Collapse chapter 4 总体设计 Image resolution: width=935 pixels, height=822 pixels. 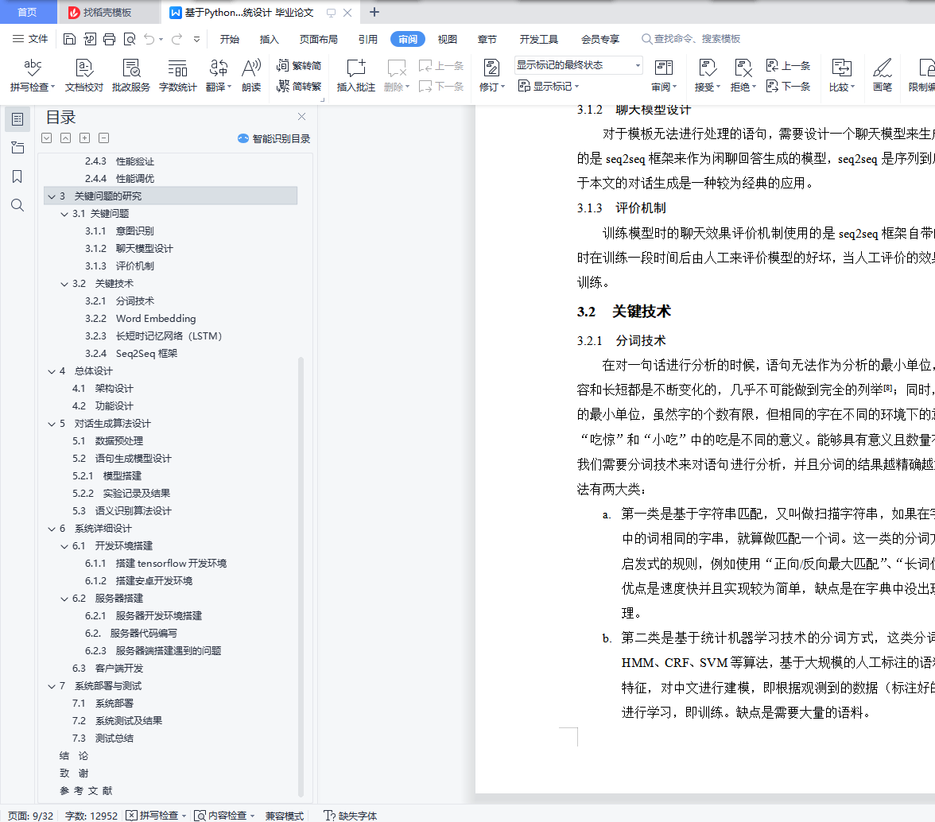click(x=52, y=371)
